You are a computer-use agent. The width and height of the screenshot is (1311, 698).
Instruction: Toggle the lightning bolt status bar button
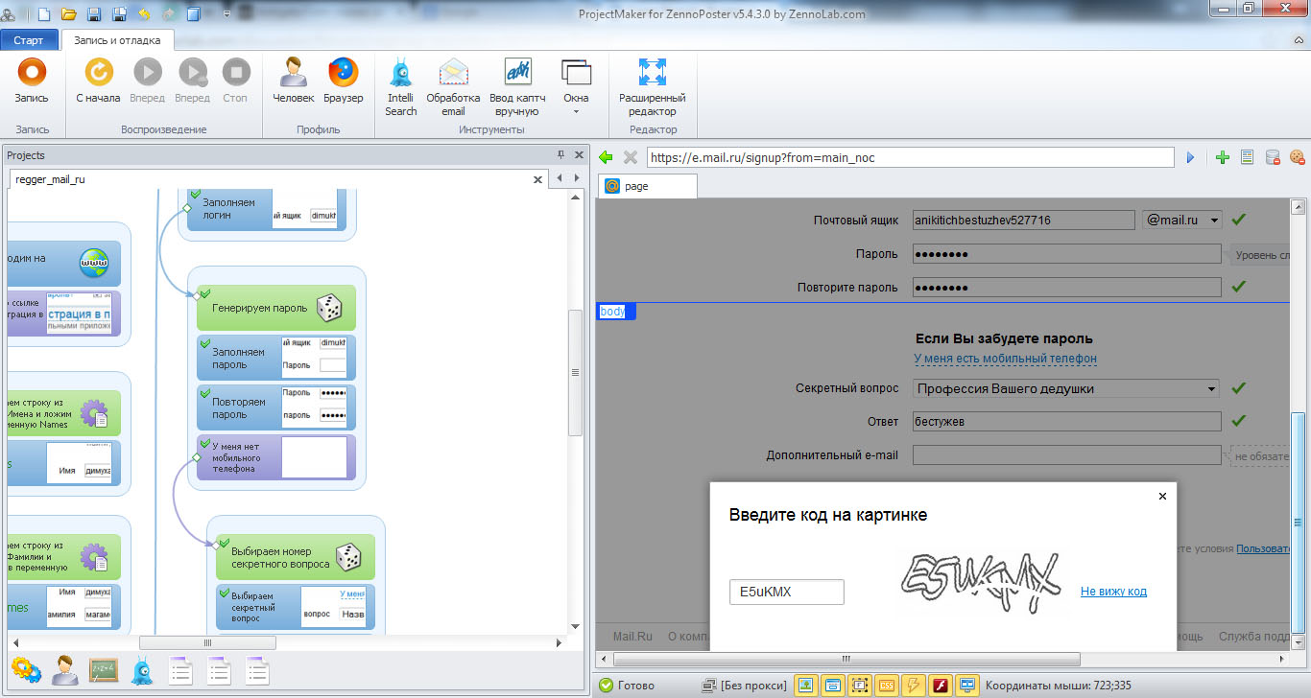[914, 686]
